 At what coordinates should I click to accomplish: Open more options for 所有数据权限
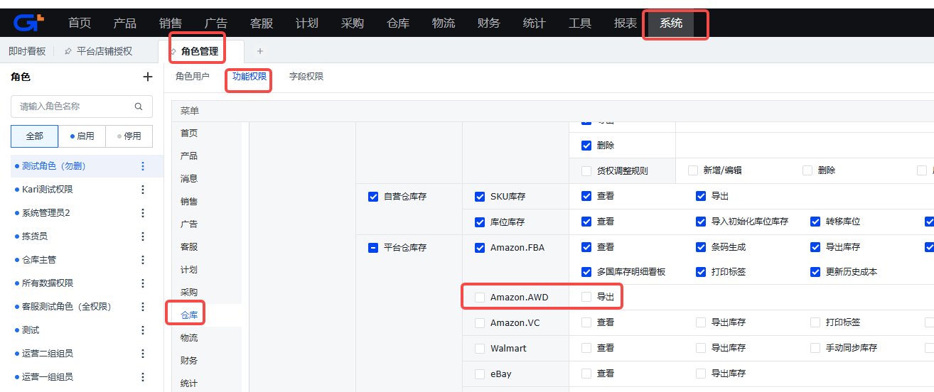[x=142, y=283]
